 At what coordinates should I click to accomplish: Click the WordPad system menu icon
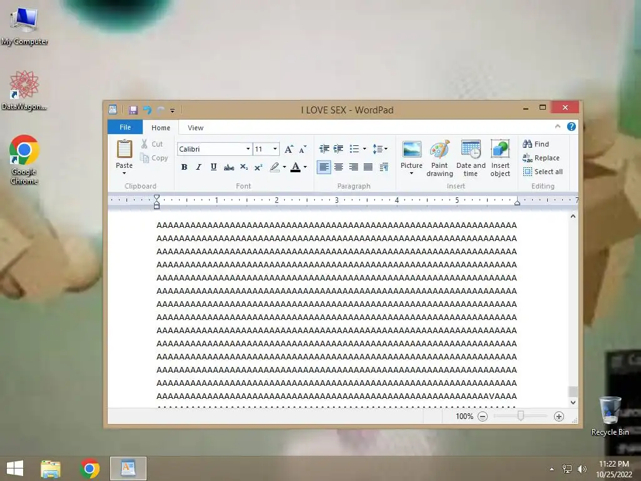(x=113, y=110)
